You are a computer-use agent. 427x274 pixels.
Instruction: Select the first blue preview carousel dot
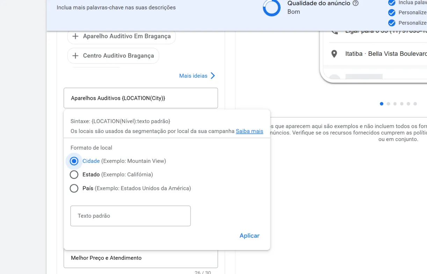(x=382, y=104)
